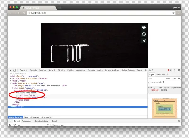
Task: Click the red error count indicator
Action: [169, 70]
